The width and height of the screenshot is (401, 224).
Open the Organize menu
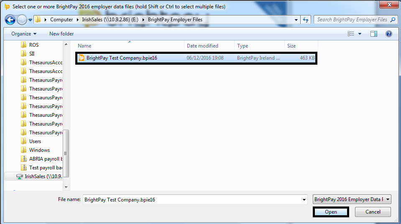(x=24, y=34)
